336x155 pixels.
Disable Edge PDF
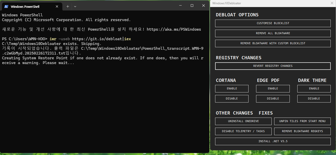(x=273, y=98)
